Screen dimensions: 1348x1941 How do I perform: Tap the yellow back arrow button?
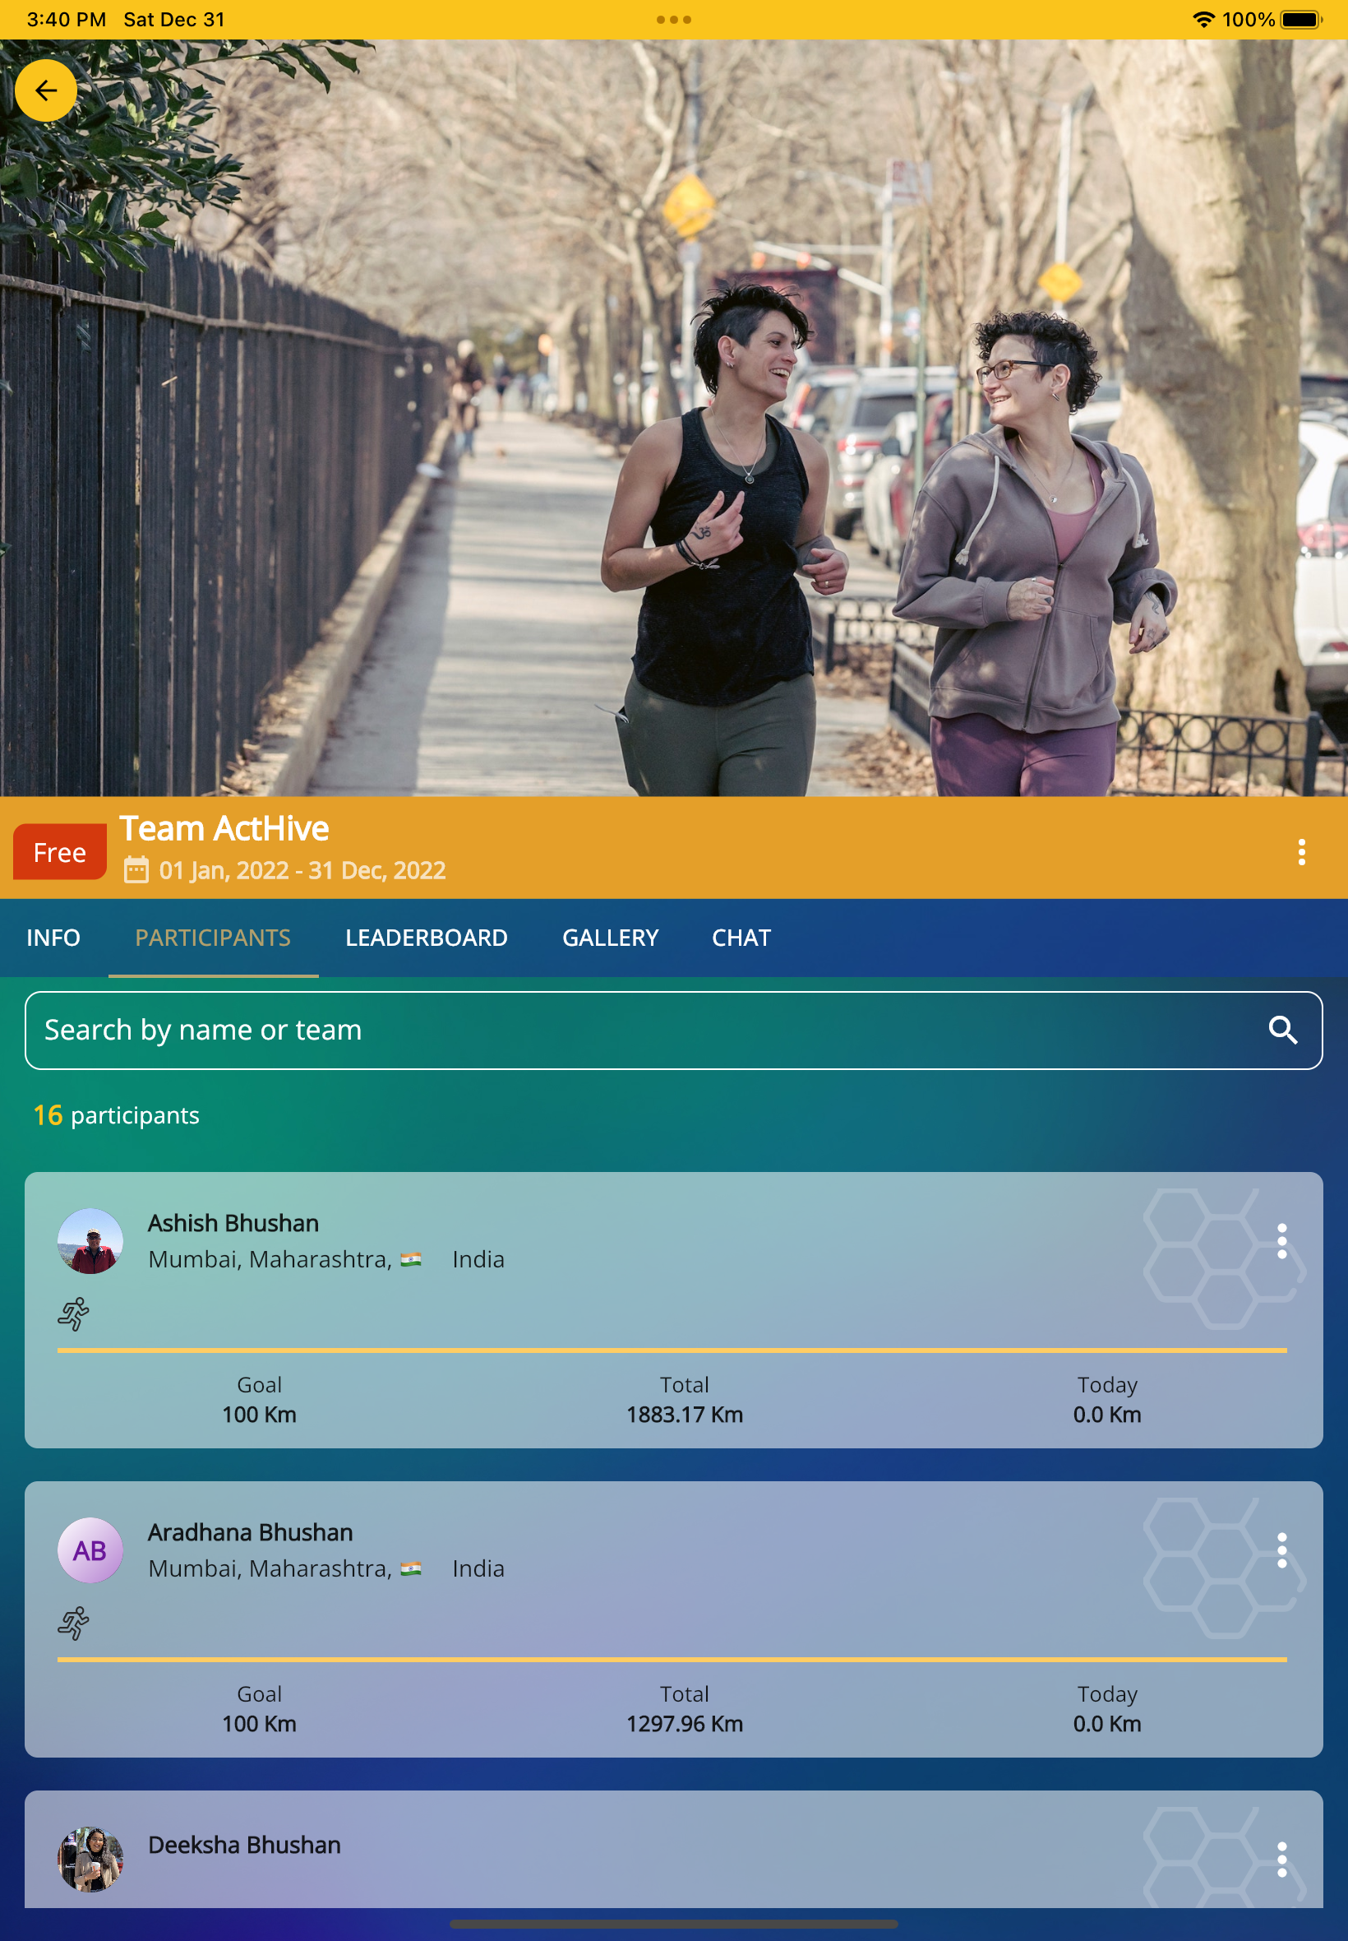click(x=45, y=90)
